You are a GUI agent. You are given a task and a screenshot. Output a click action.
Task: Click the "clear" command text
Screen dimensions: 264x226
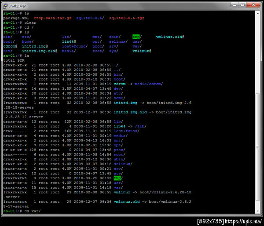point(30,23)
